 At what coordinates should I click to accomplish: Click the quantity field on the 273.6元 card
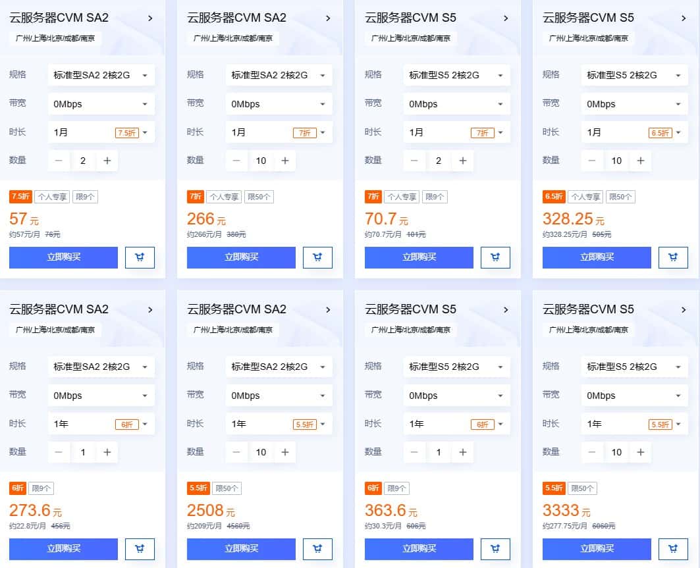pyautogui.click(x=83, y=452)
